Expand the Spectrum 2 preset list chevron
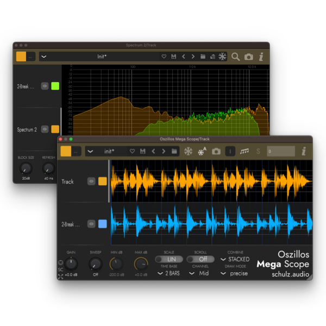The height and width of the screenshot is (326, 326). [44, 57]
